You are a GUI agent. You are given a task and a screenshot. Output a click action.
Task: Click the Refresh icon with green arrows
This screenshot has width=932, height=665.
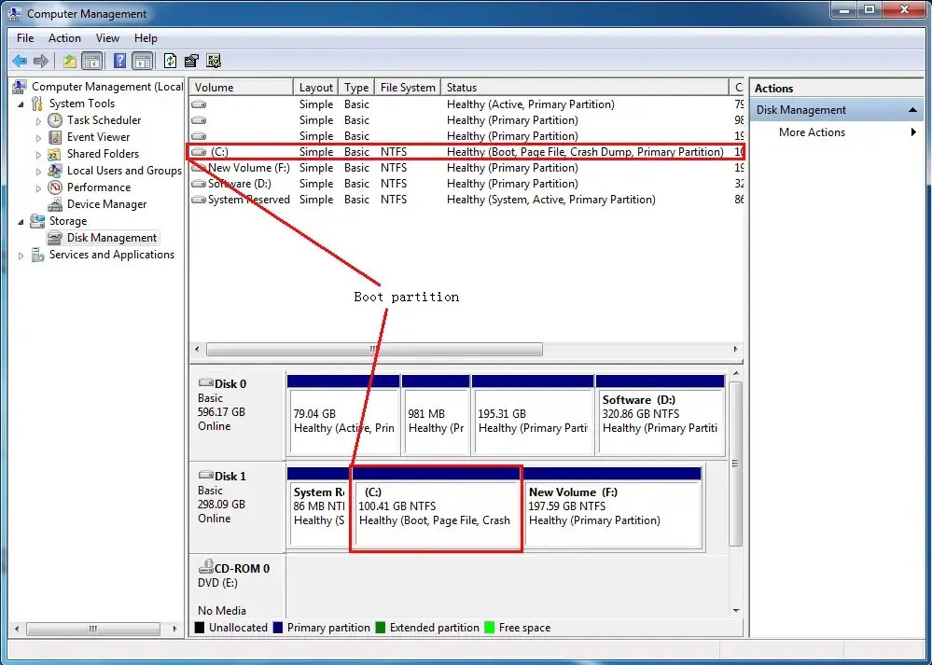coord(170,61)
